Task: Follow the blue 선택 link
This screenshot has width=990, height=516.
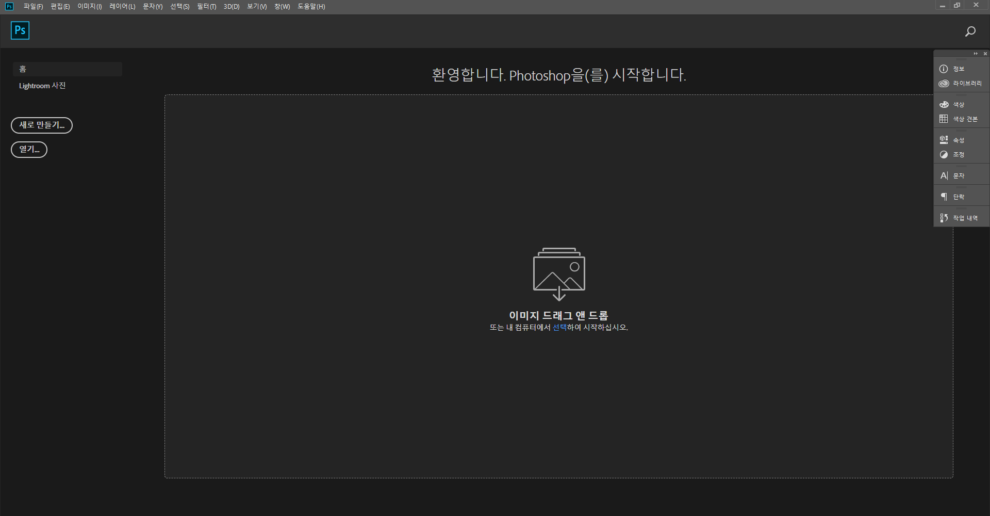Action: pos(559,328)
